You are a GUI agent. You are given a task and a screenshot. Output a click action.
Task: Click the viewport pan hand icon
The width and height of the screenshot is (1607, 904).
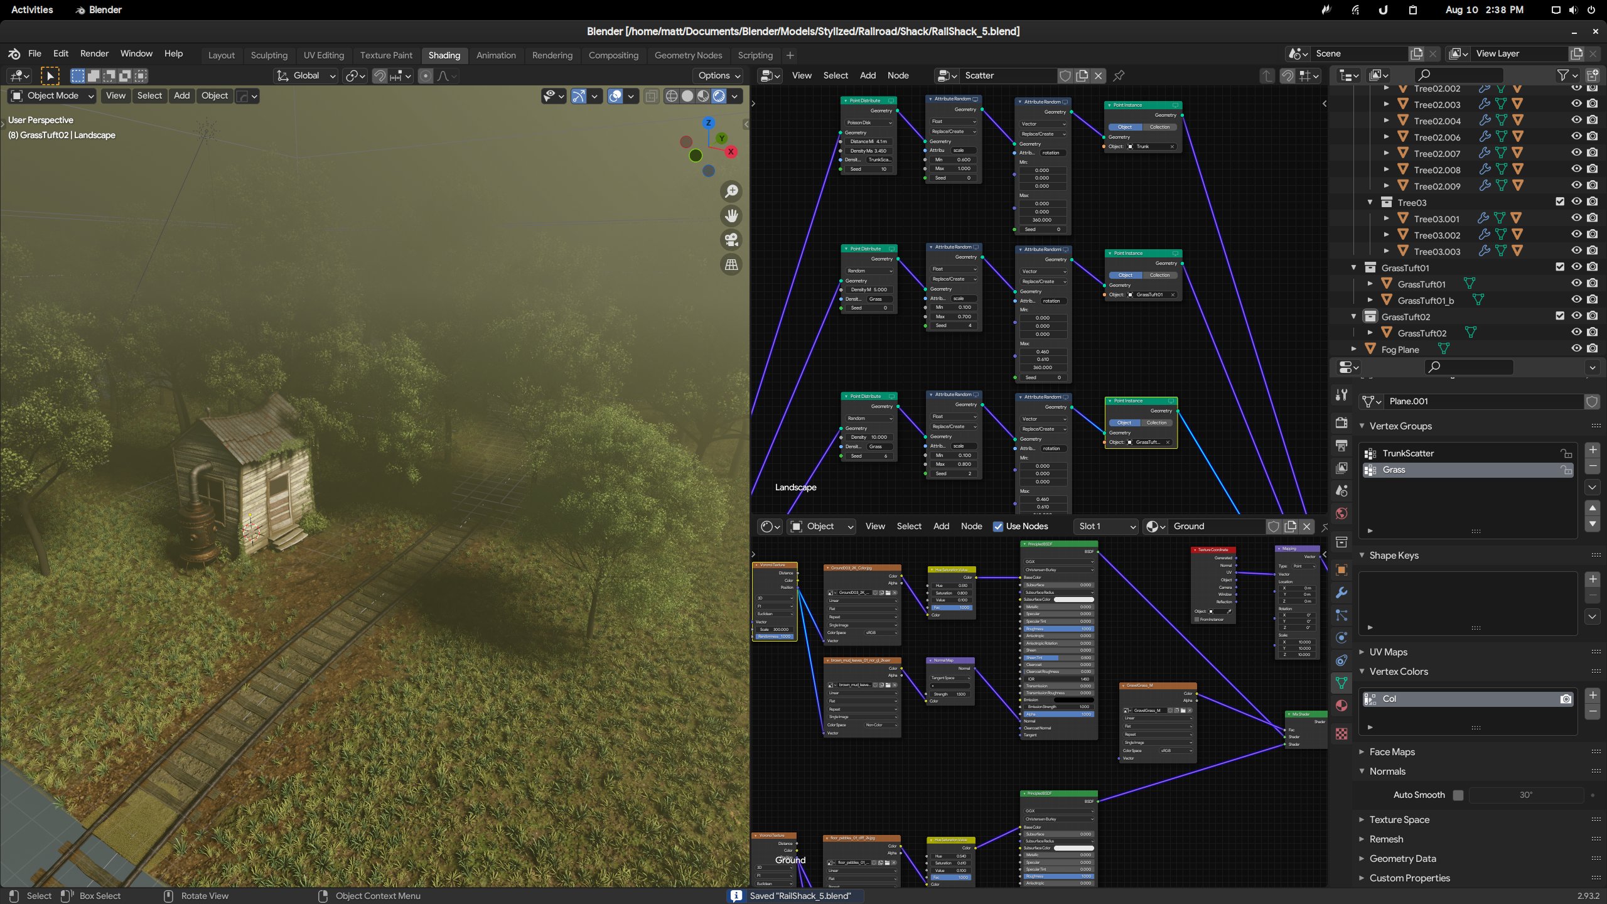pos(731,215)
